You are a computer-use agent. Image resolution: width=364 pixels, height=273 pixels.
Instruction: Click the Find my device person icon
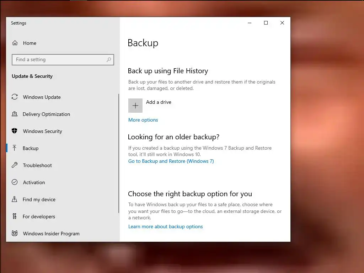pos(14,199)
